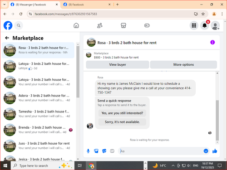Choose a GIF icon
This screenshot has width=227, height=170.
[112, 151]
